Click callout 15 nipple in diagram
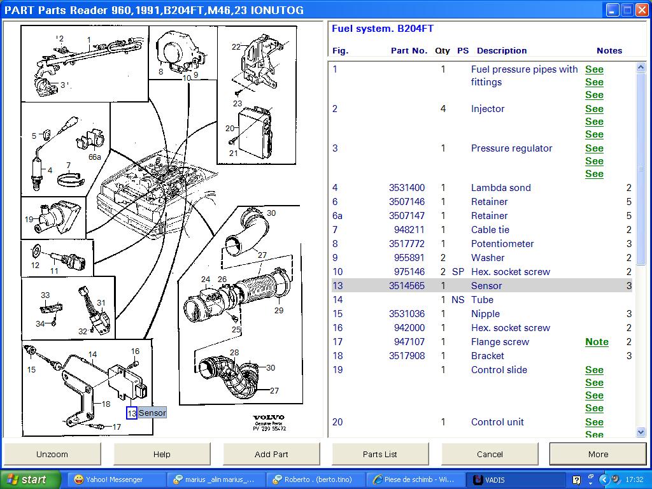This screenshot has height=489, width=652. (31, 369)
